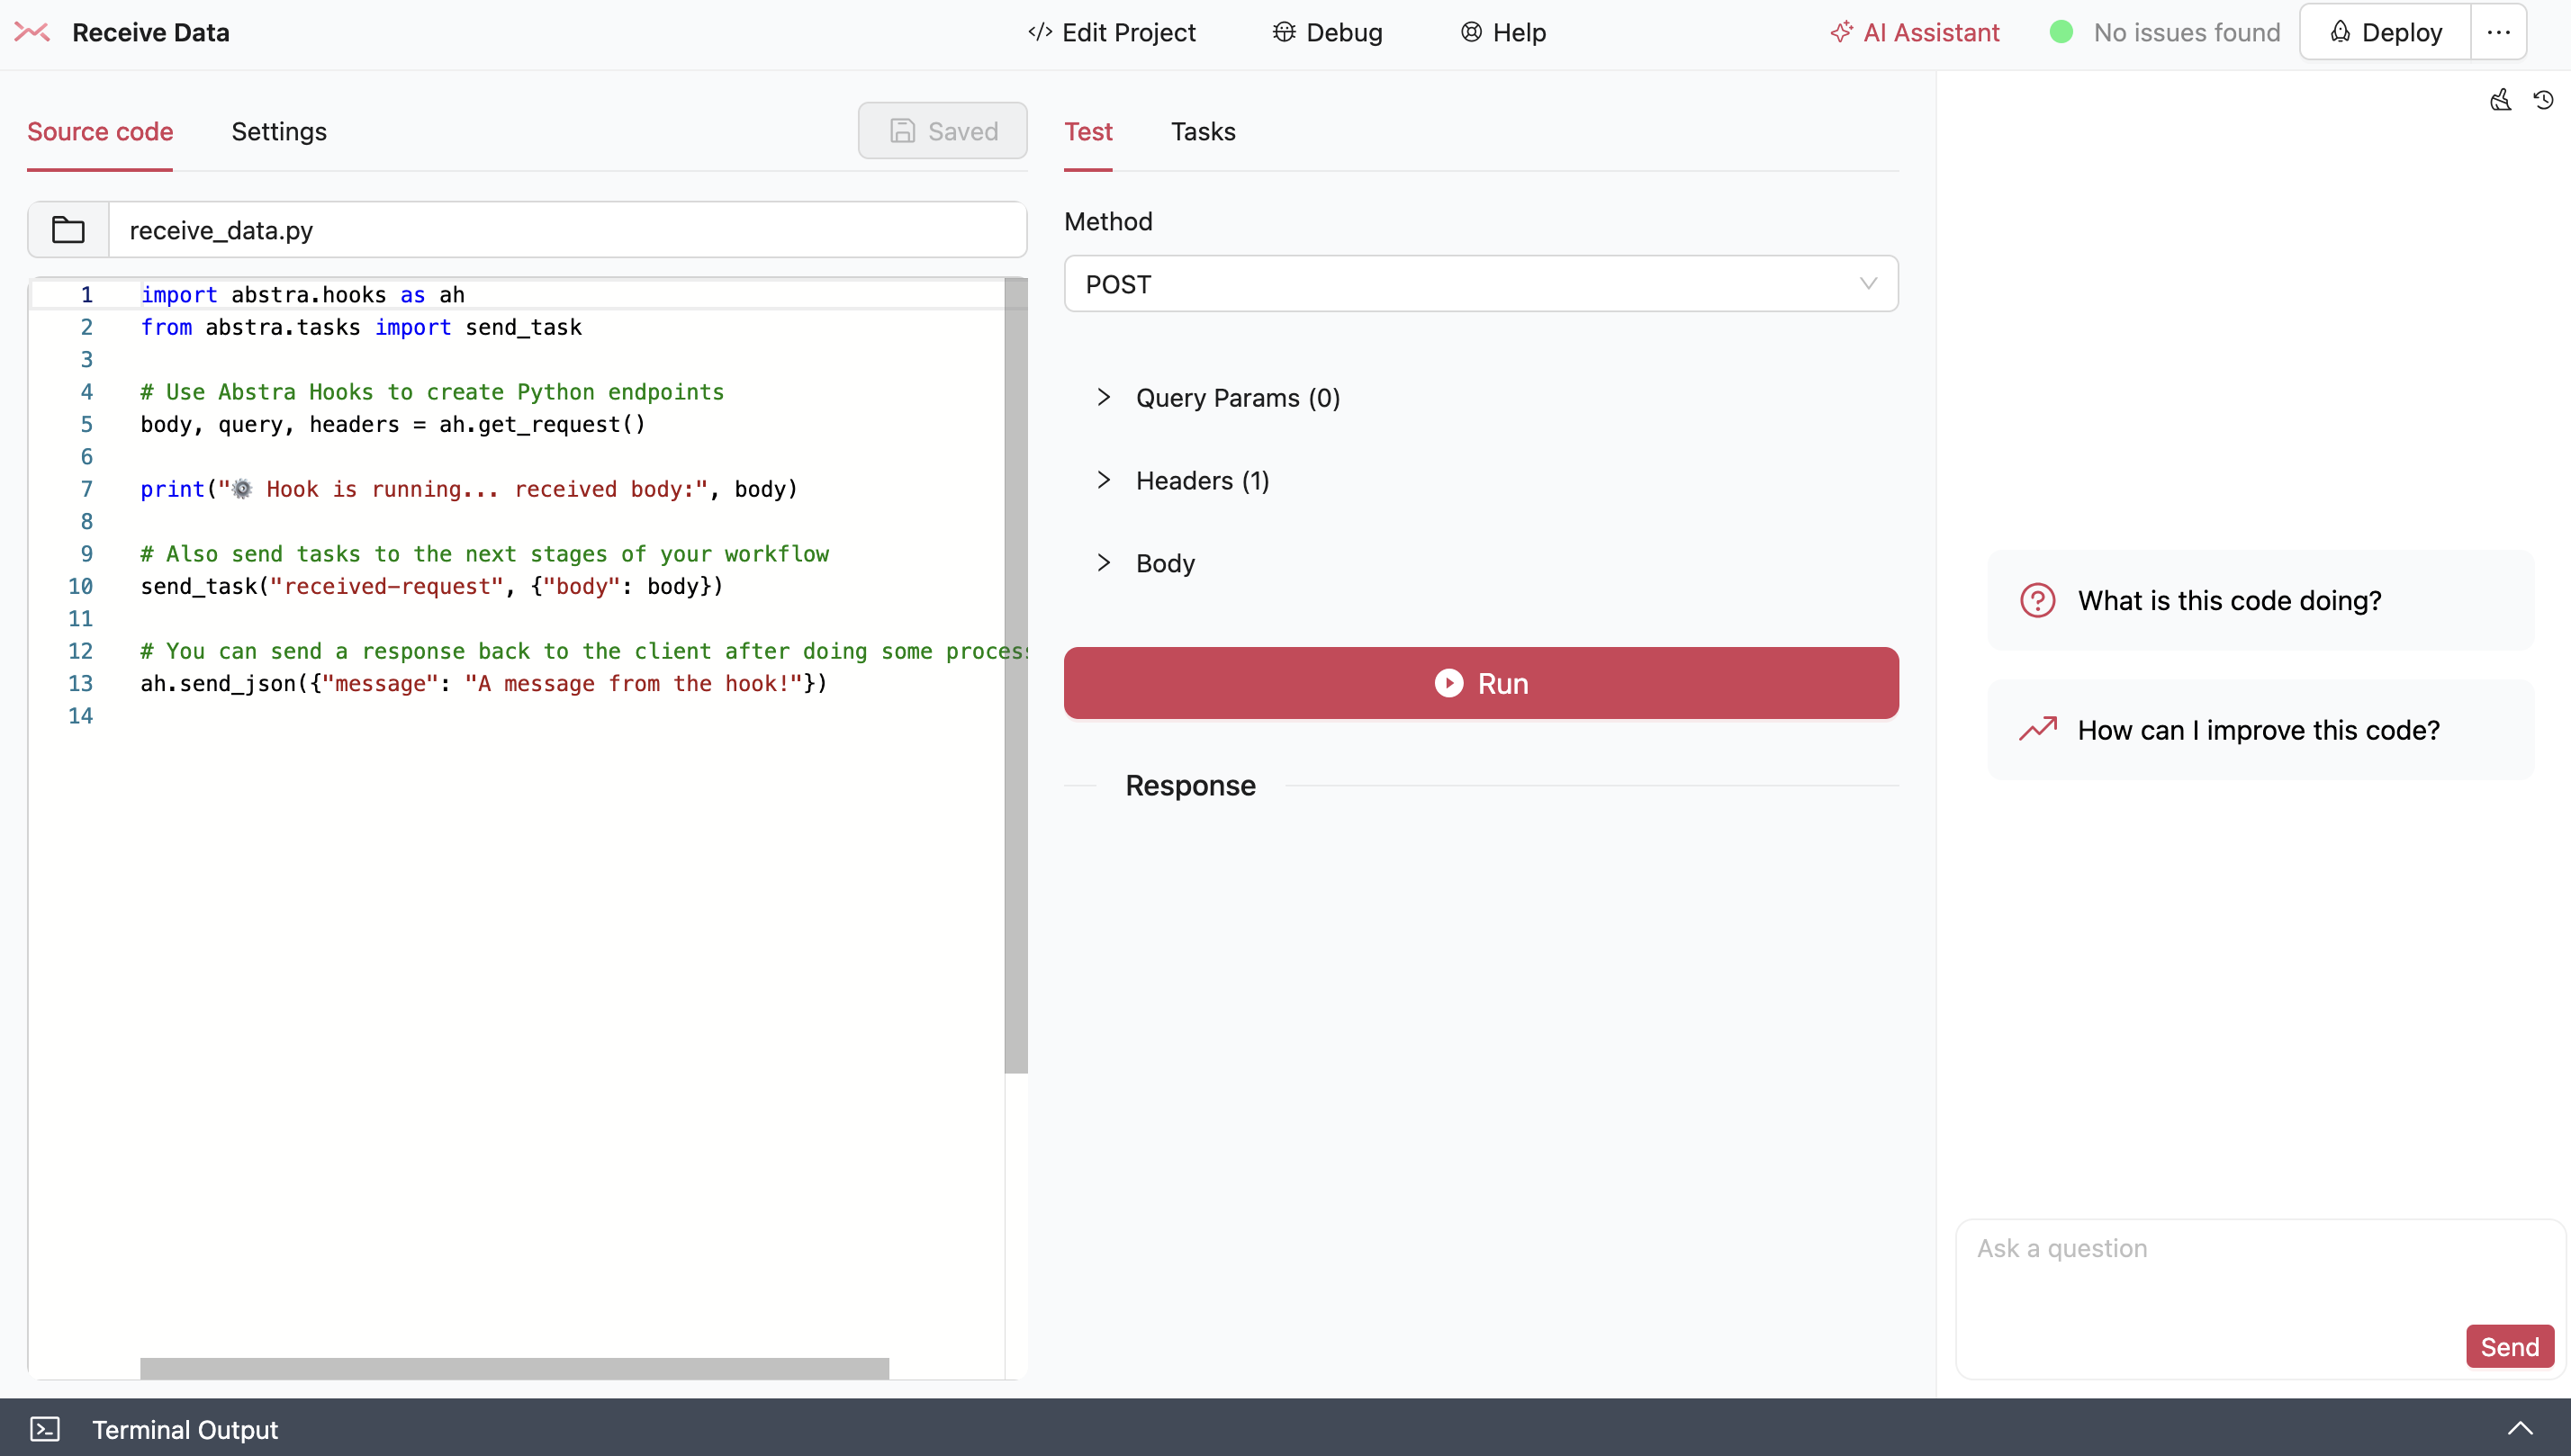Screen dimensions: 2571x1456
Task: Click line number 5 in the gutter
Action: pyautogui.click(x=86, y=424)
